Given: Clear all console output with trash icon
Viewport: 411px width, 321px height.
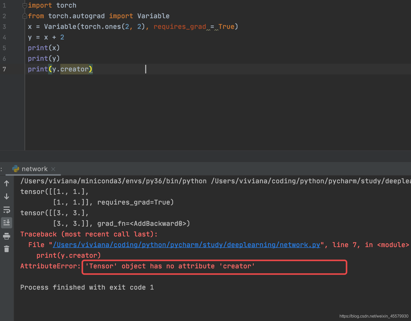Looking at the screenshot, I should (6, 249).
